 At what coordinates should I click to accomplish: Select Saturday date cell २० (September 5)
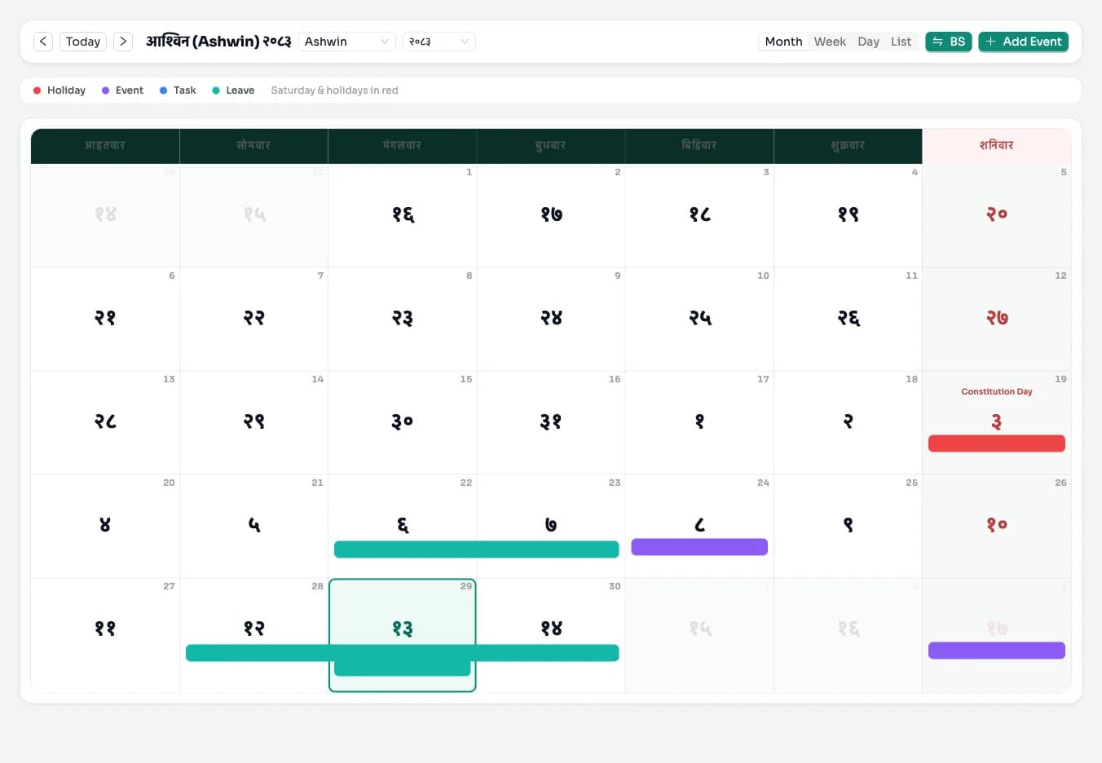click(x=996, y=215)
